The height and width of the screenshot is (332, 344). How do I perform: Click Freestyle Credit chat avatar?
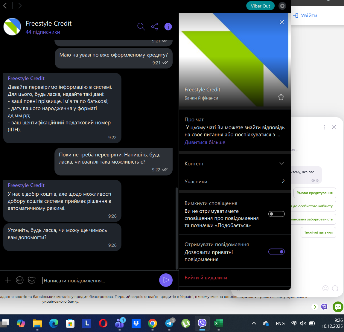(x=12, y=27)
